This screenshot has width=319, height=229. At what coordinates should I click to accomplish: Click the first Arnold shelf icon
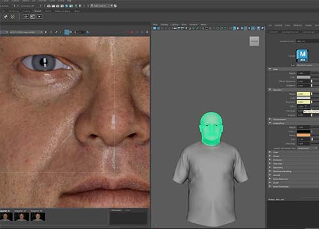[x=6, y=17]
